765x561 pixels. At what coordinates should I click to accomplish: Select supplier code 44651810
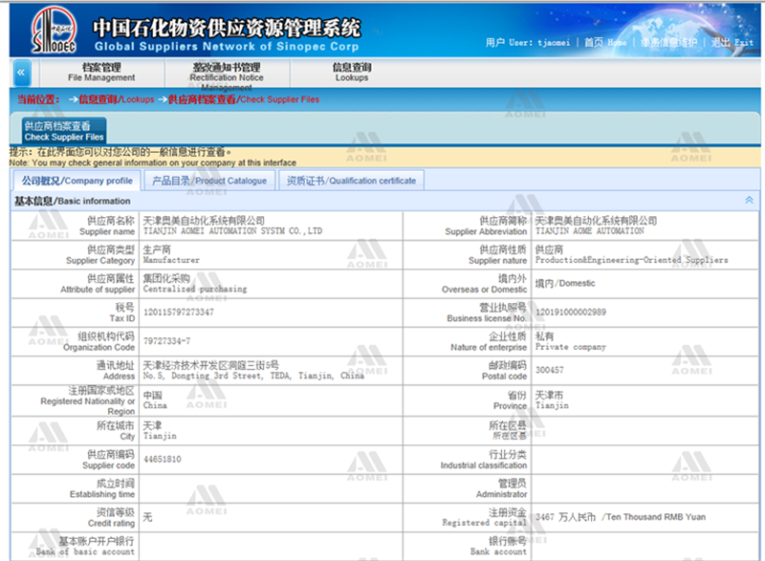[162, 459]
